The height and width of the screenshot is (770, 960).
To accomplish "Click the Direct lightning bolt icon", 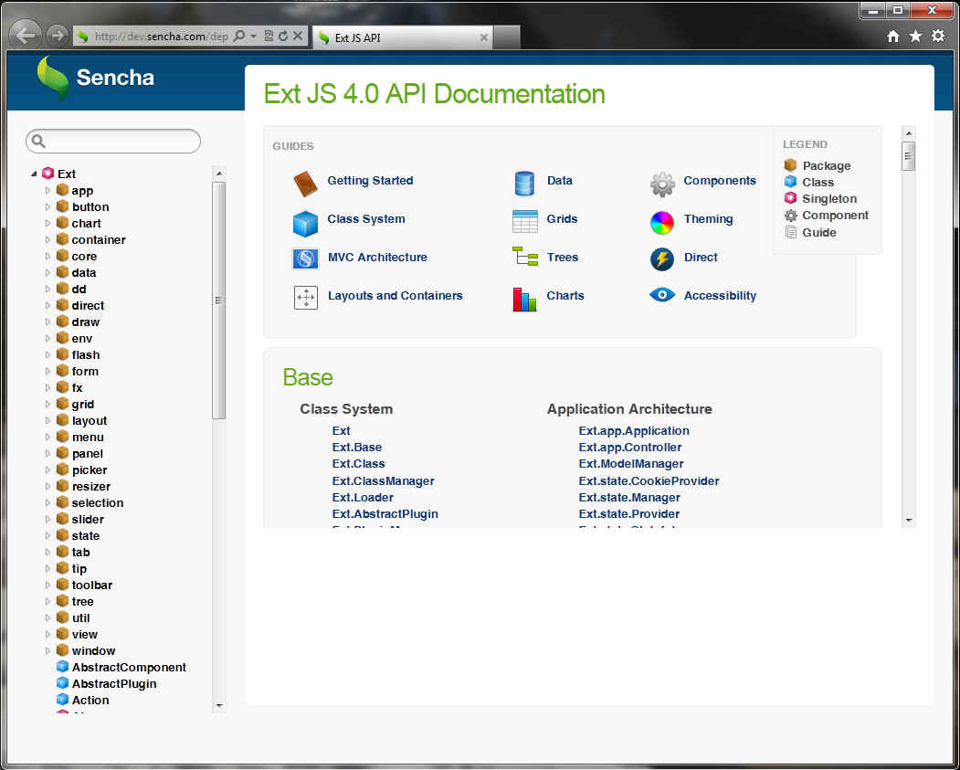I will pos(662,259).
